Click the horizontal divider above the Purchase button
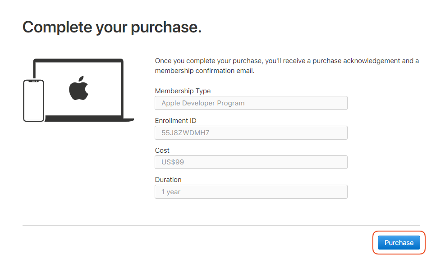The image size is (445, 259). [221, 225]
